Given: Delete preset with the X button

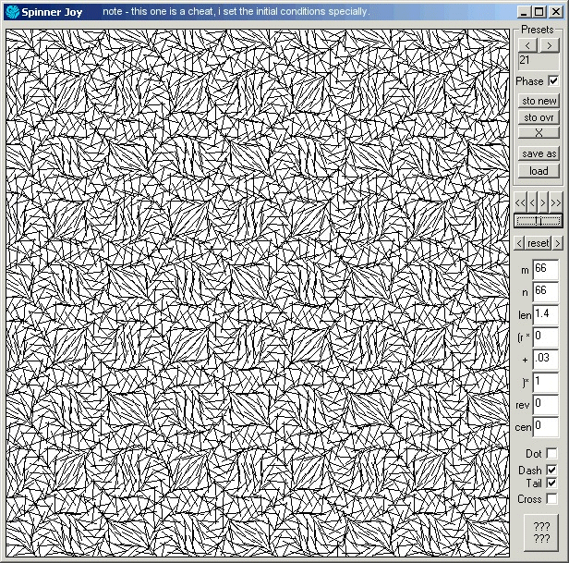Looking at the screenshot, I should [539, 133].
